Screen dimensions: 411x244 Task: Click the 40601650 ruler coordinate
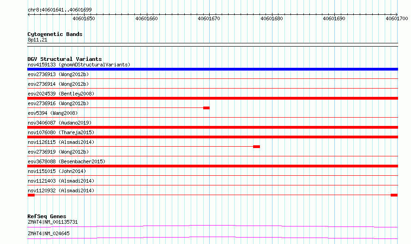point(84,18)
